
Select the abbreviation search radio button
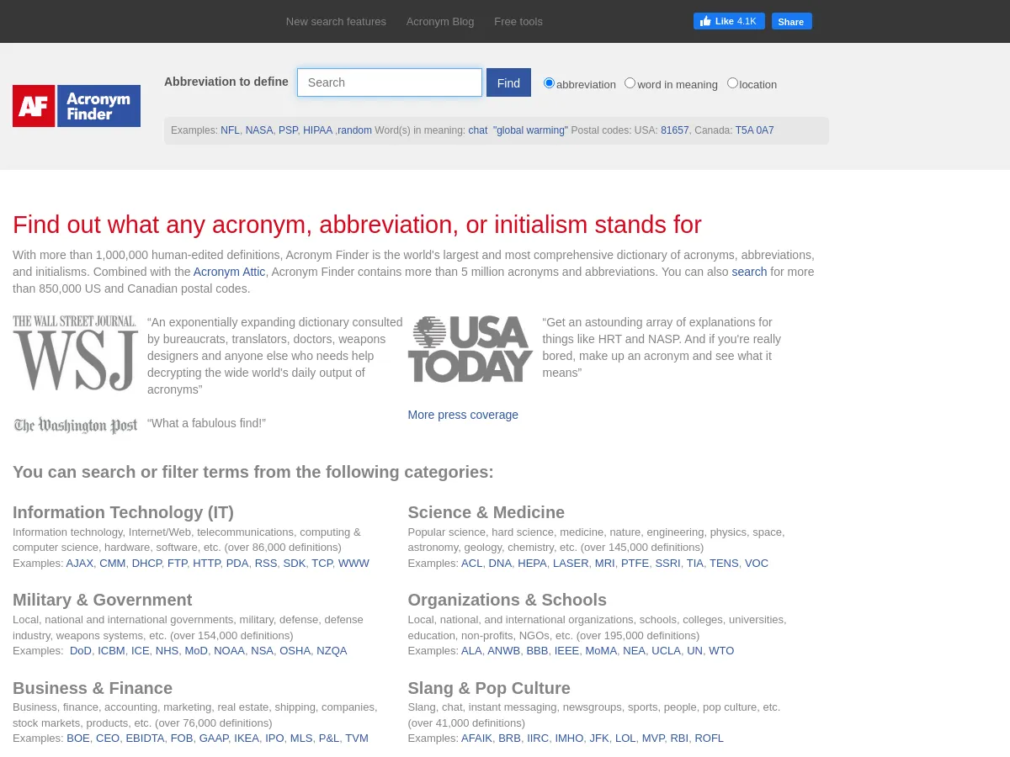549,82
